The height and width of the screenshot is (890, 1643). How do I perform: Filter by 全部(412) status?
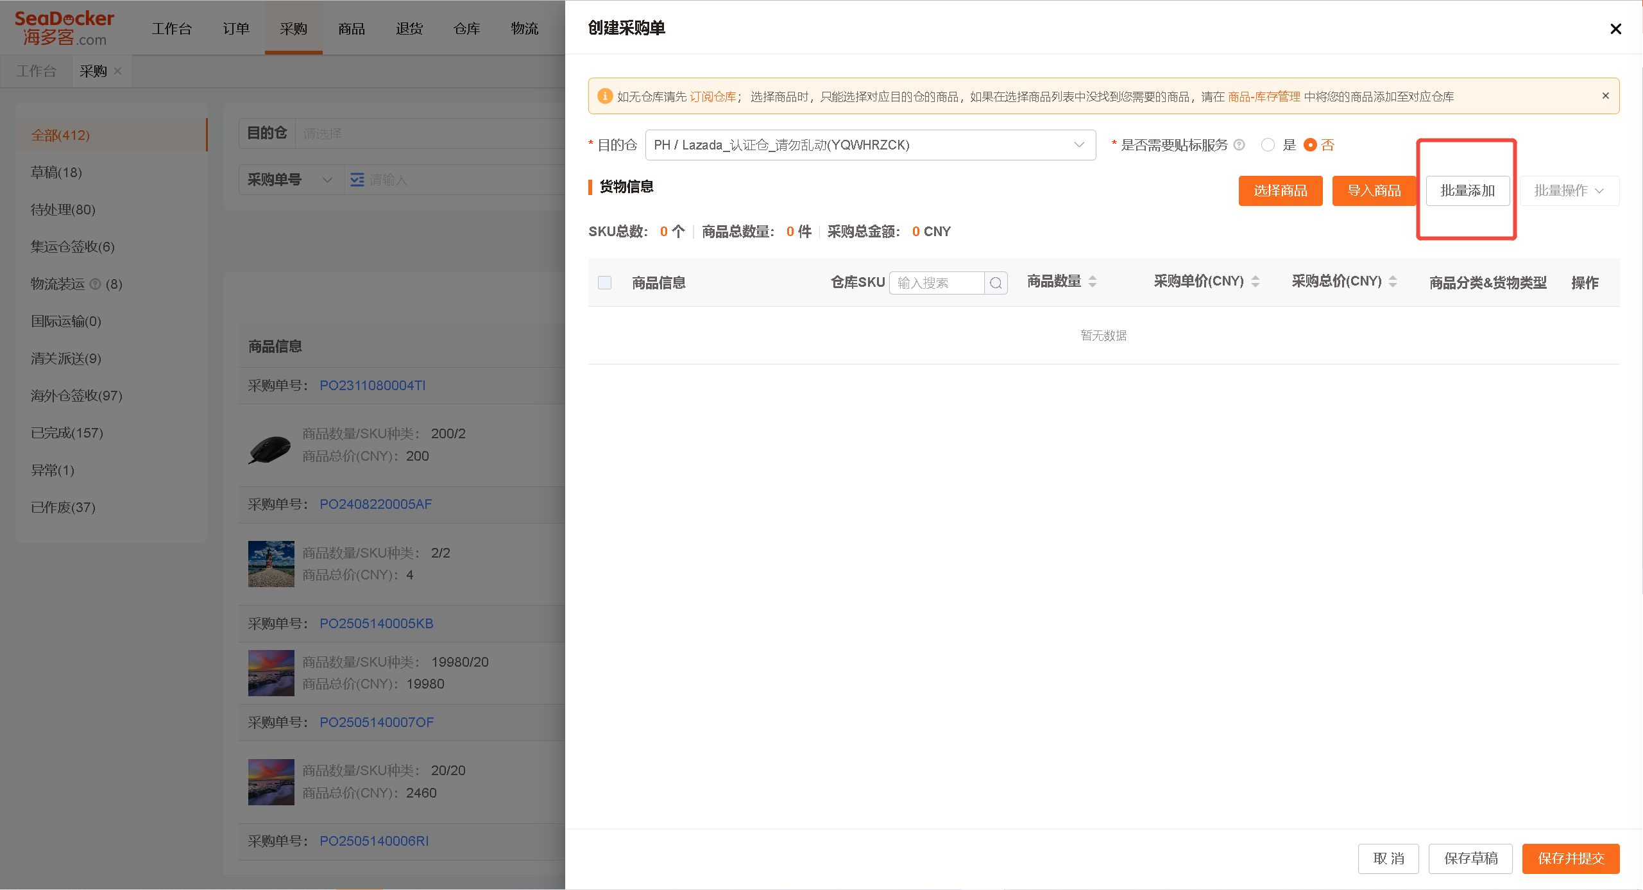click(x=112, y=135)
